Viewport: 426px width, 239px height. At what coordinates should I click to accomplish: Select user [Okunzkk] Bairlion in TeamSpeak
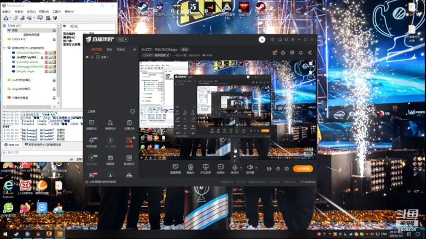click(x=29, y=53)
